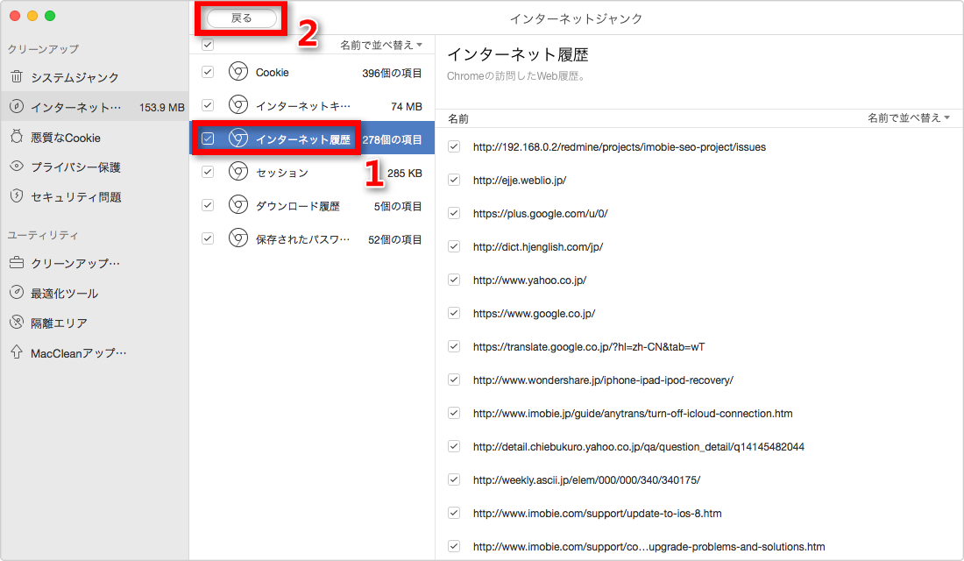
Task: Uncheck the ダウンロード履歴 row checkbox
Action: [x=208, y=205]
